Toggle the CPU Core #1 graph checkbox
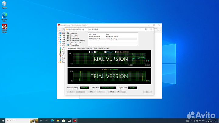 (95, 52)
